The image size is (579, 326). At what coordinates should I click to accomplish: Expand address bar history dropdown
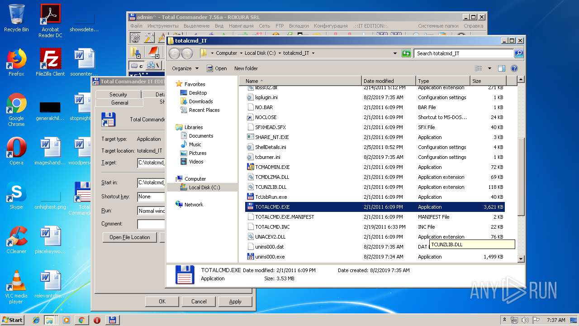(x=396, y=53)
